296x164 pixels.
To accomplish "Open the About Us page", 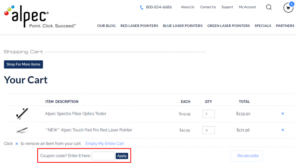I will [x=187, y=7].
